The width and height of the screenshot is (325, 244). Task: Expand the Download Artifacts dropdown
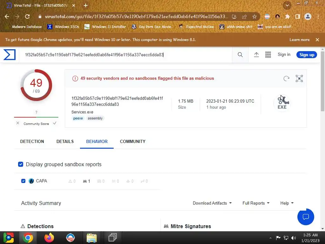click(x=212, y=203)
